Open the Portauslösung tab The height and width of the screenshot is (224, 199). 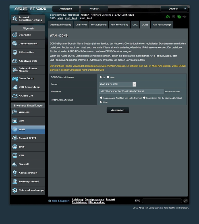pyautogui.click(x=99, y=25)
